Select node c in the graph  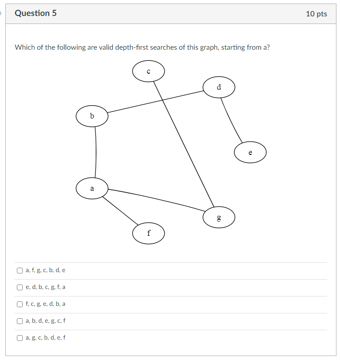[x=148, y=71]
